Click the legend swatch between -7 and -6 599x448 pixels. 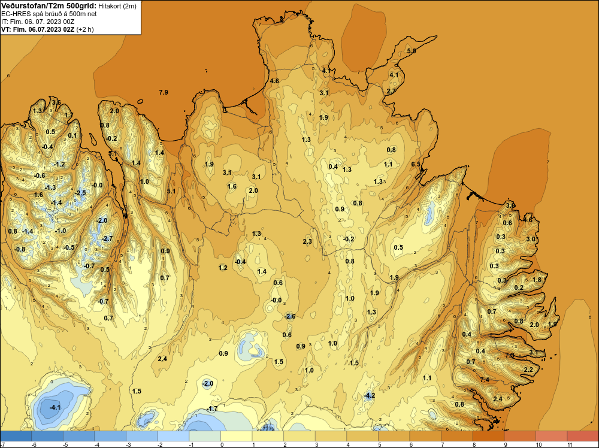tap(16, 436)
